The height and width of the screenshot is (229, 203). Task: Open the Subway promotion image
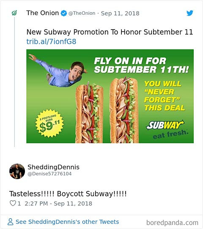coord(110,96)
